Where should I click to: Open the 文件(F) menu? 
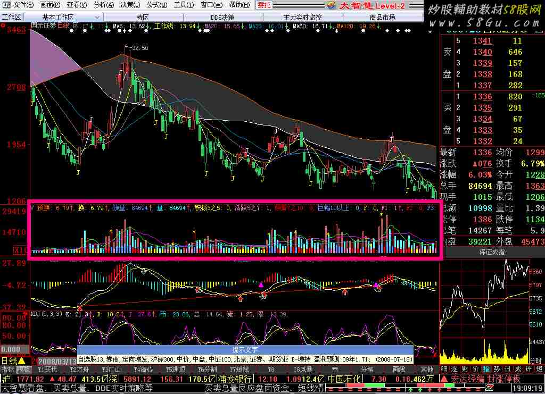tap(23, 5)
